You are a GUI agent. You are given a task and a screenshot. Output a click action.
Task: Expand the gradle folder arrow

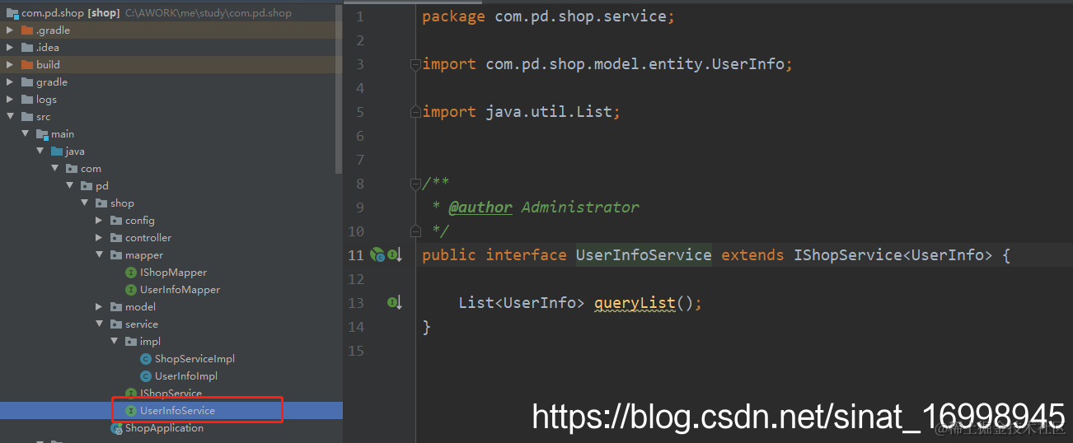click(x=10, y=82)
